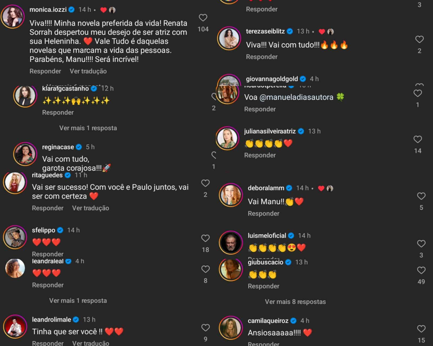Expand 'Ver mais 1 resposta' under klarafgcastanho
This screenshot has height=346, width=433.
[88, 128]
